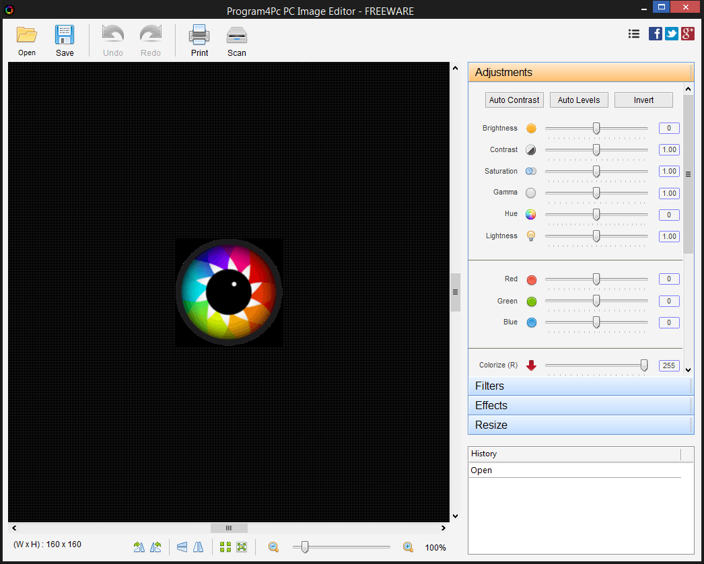704x564 pixels.
Task: Click the Brightness sun icon
Action: 531,129
